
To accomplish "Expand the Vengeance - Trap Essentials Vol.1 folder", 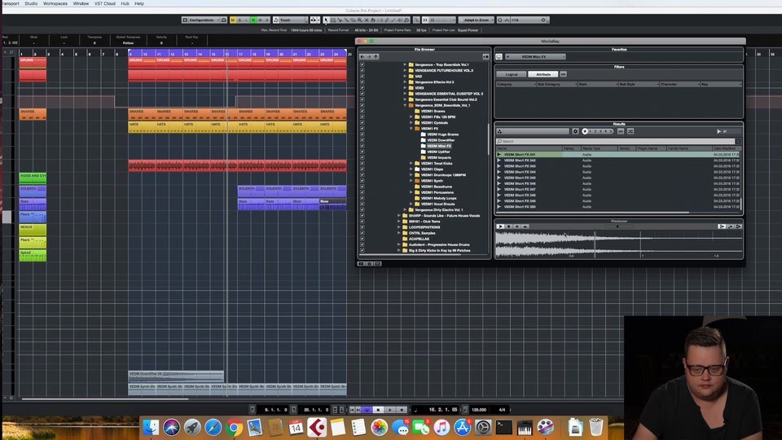I will pos(405,65).
